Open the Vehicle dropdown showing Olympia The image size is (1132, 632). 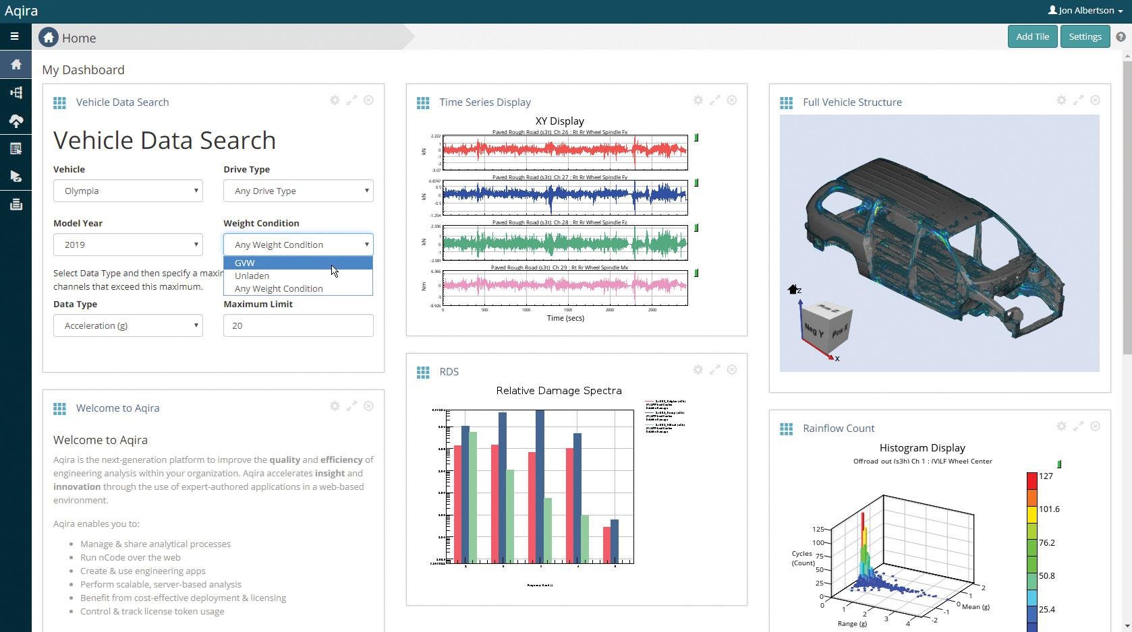pos(128,191)
